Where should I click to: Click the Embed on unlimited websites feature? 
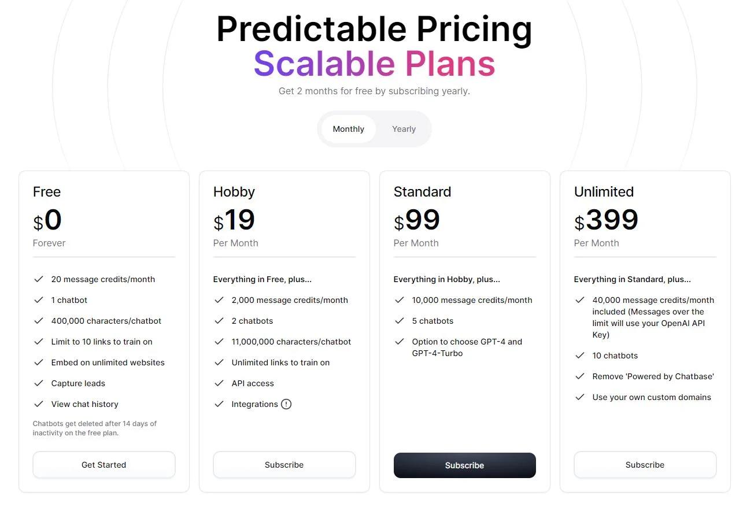coord(108,362)
